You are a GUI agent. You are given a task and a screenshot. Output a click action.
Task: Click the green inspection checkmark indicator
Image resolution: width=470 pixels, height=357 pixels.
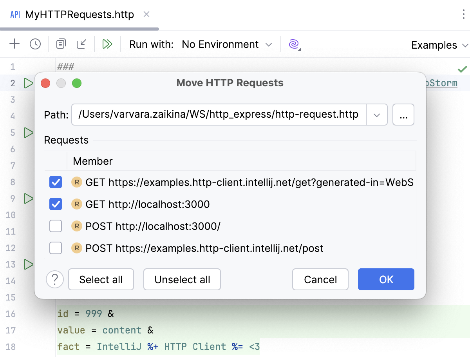(x=462, y=69)
